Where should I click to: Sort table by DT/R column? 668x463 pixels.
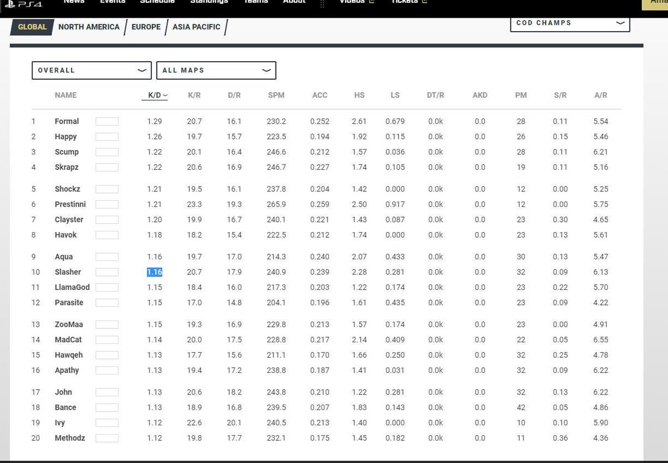[x=436, y=95]
